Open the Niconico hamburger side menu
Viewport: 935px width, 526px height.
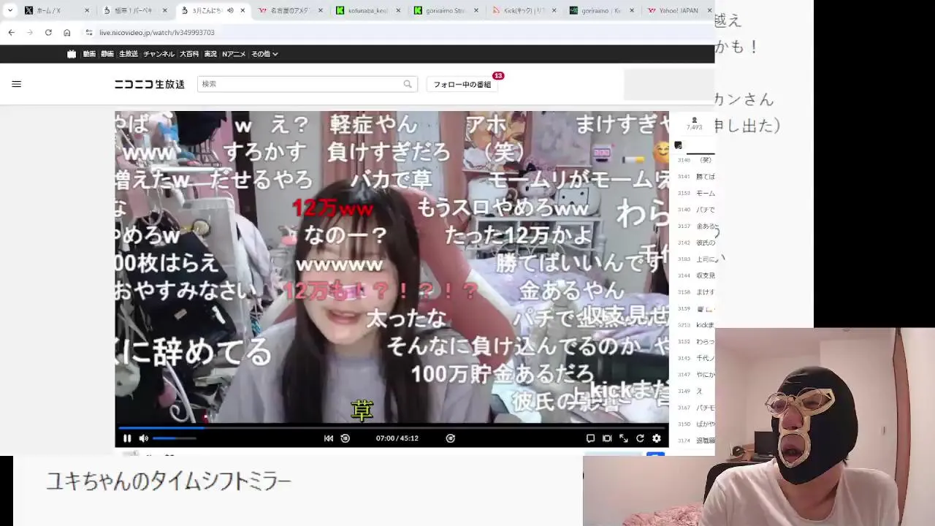coord(17,84)
